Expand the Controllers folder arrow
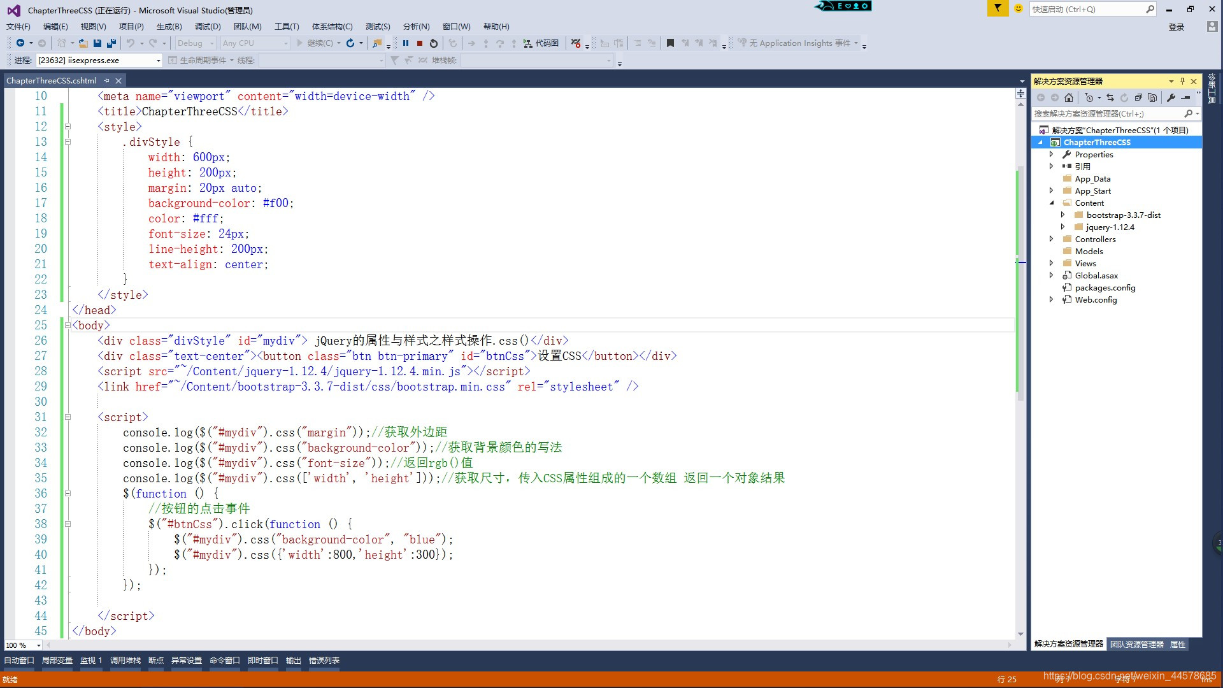The image size is (1223, 688). point(1052,239)
